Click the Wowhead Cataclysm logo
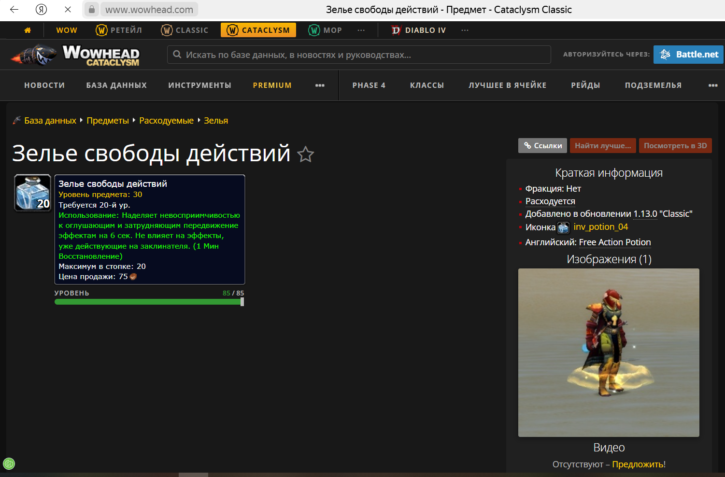 click(x=76, y=55)
